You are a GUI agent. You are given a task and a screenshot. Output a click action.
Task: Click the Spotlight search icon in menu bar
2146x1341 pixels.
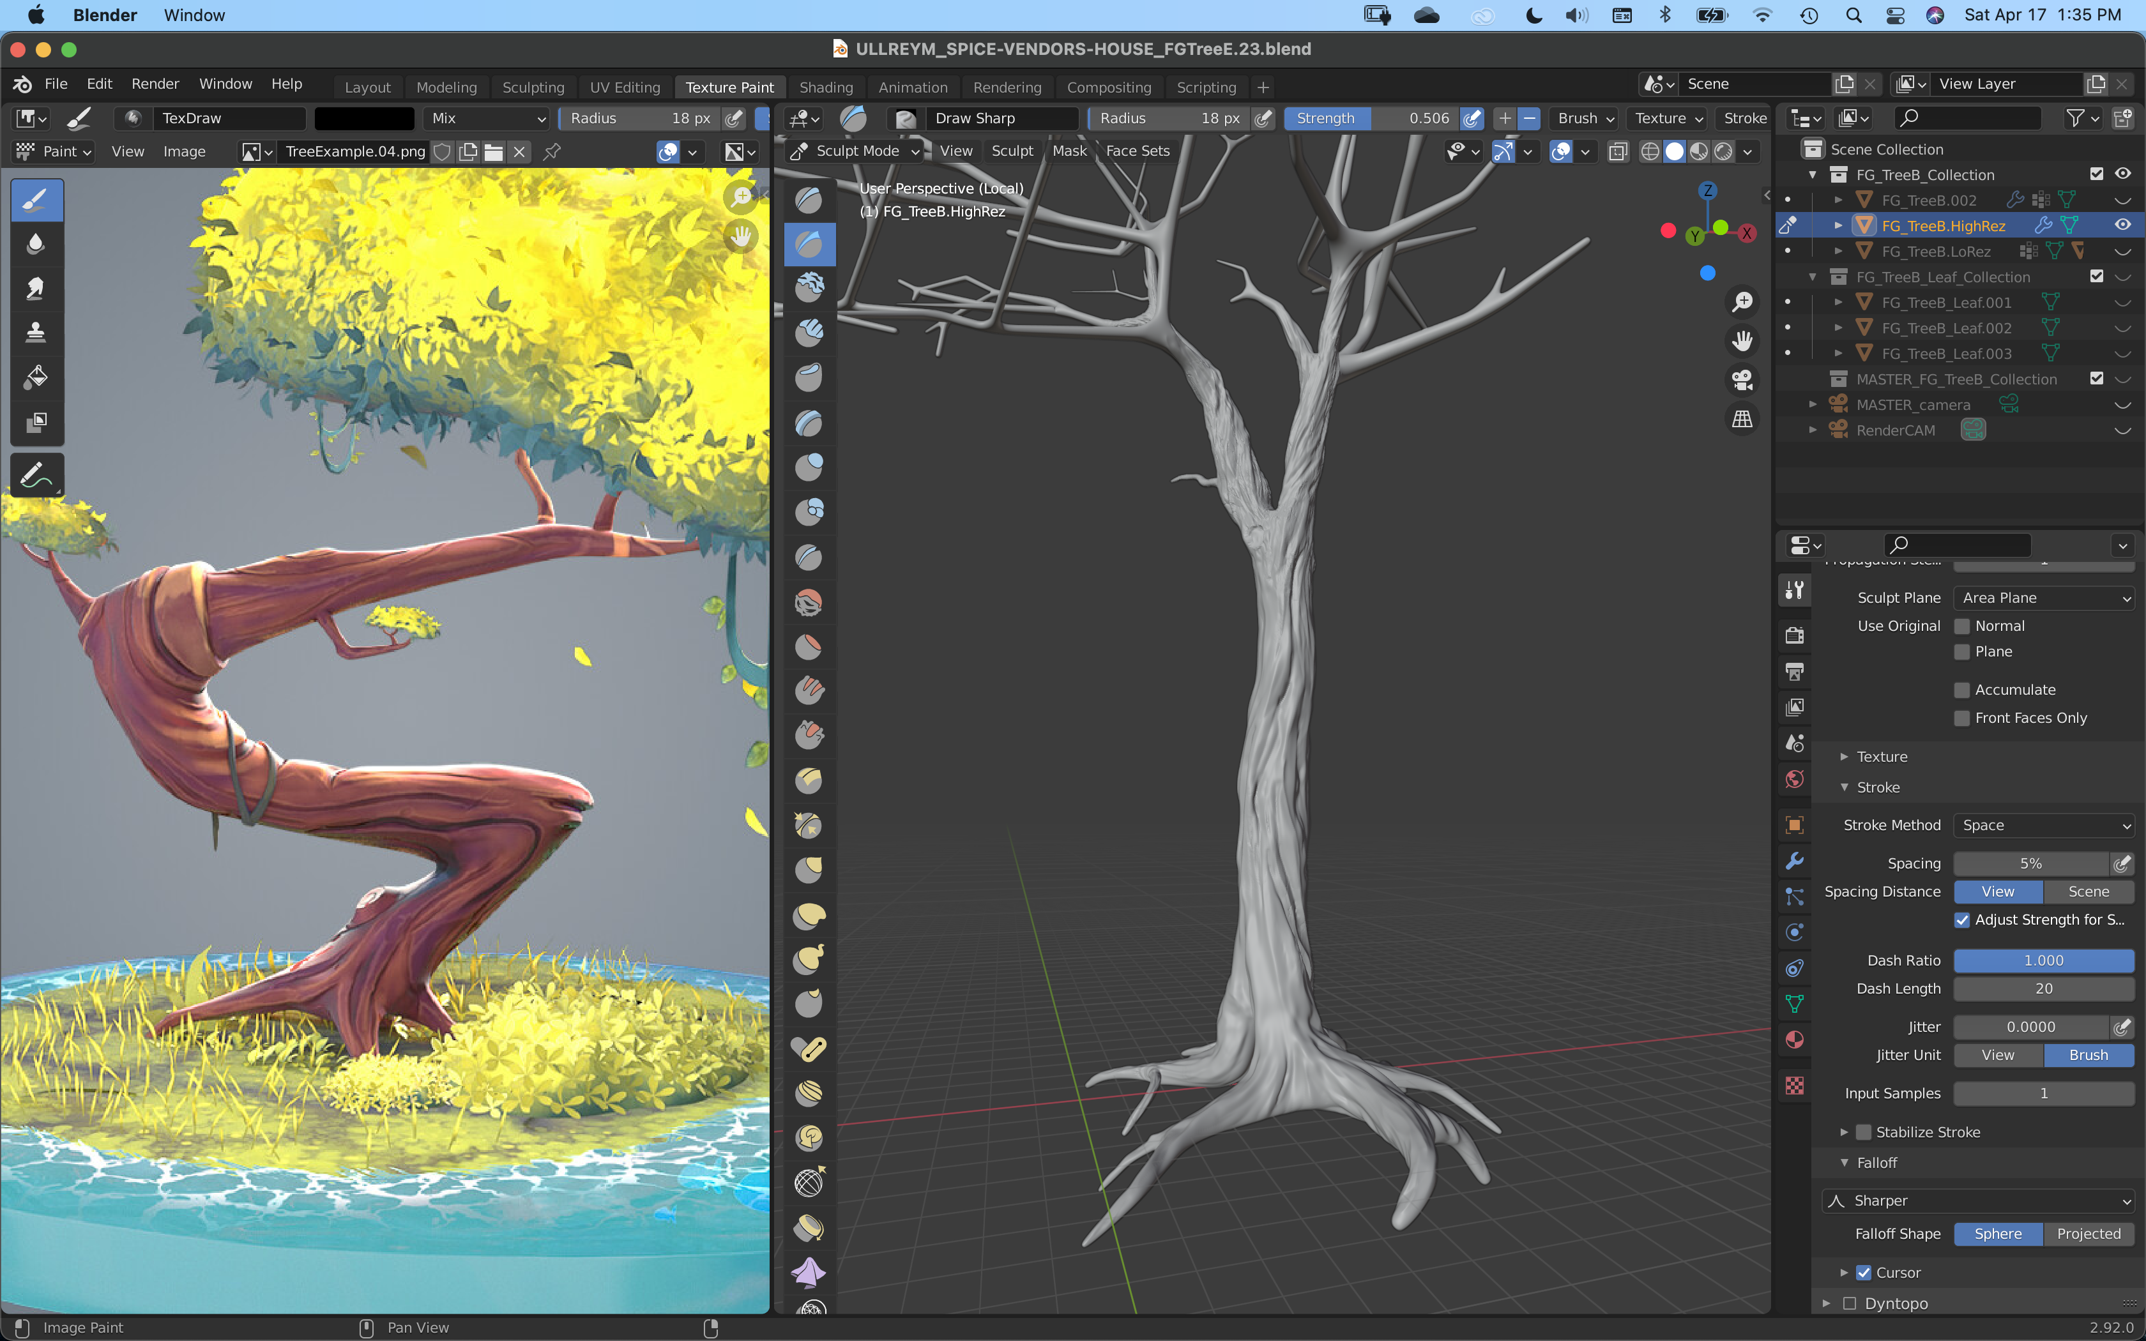pyautogui.click(x=1853, y=15)
